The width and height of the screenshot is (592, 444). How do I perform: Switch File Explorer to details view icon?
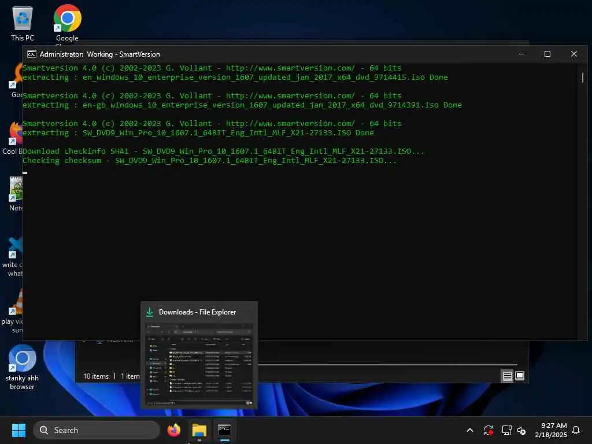click(x=507, y=376)
